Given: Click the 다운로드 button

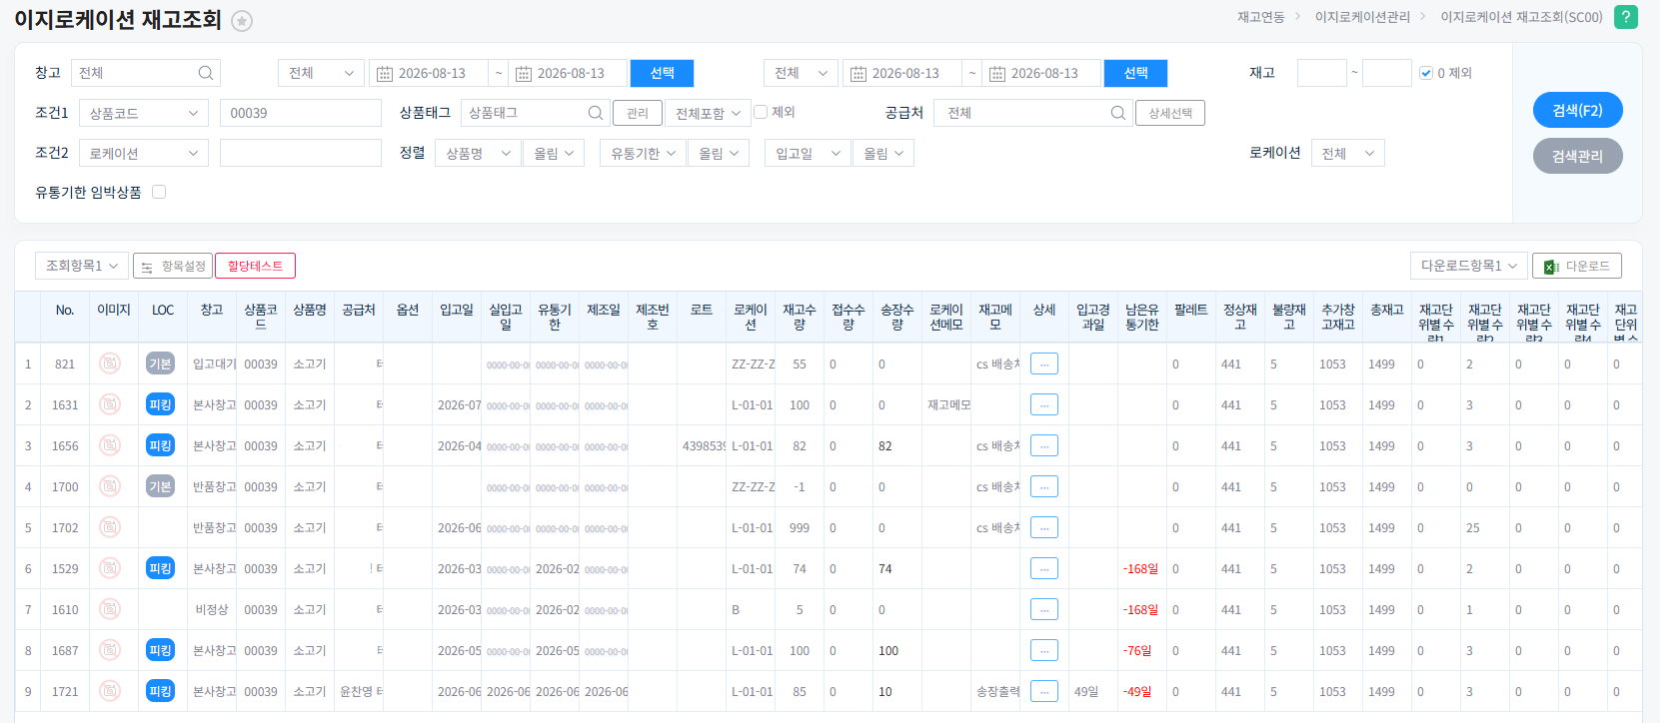Looking at the screenshot, I should [x=1576, y=266].
